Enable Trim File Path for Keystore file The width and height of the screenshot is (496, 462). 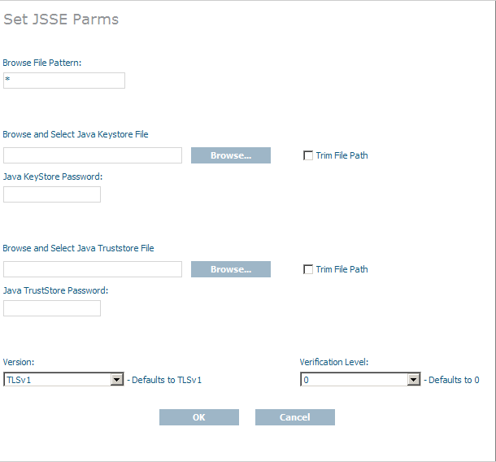[308, 155]
